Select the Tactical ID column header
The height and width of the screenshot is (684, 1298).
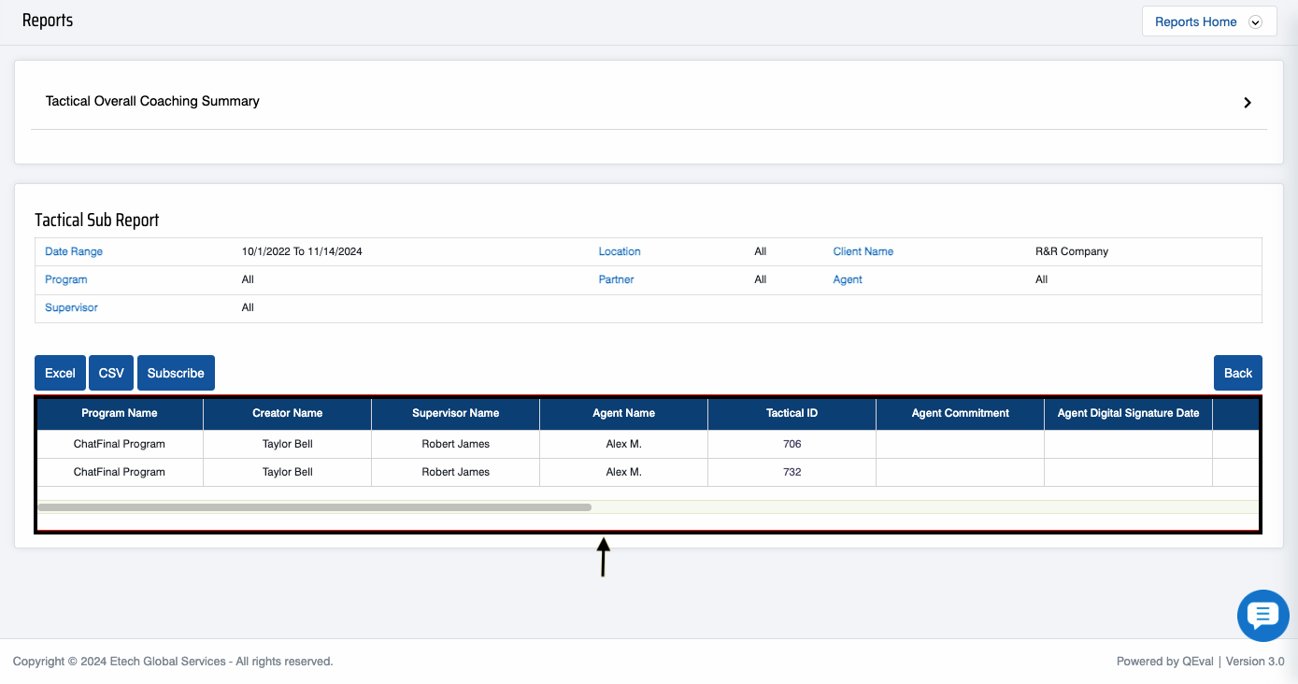(792, 413)
